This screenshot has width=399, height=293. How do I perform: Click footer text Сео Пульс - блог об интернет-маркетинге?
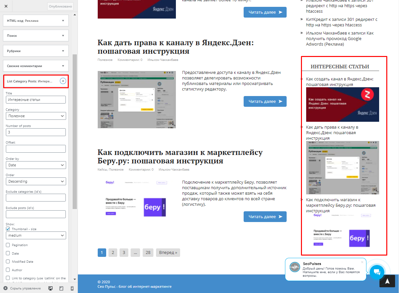coord(135,286)
